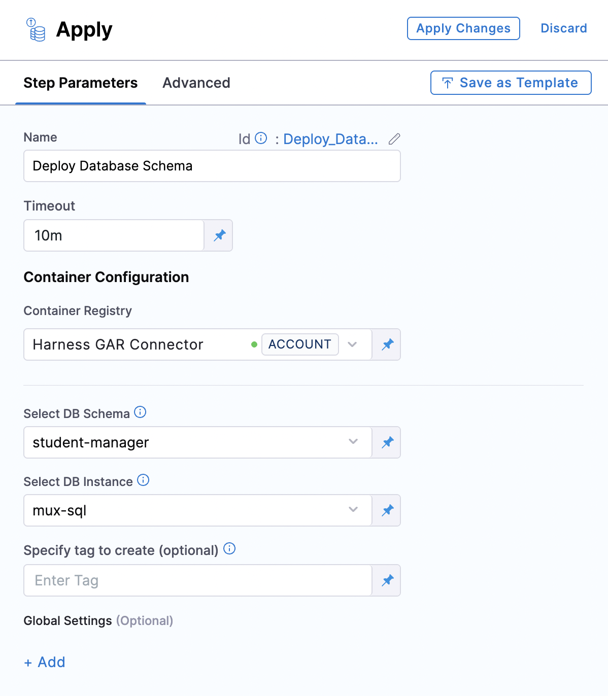Edit the step Id using the pencil icon
The width and height of the screenshot is (608, 696).
(x=394, y=138)
